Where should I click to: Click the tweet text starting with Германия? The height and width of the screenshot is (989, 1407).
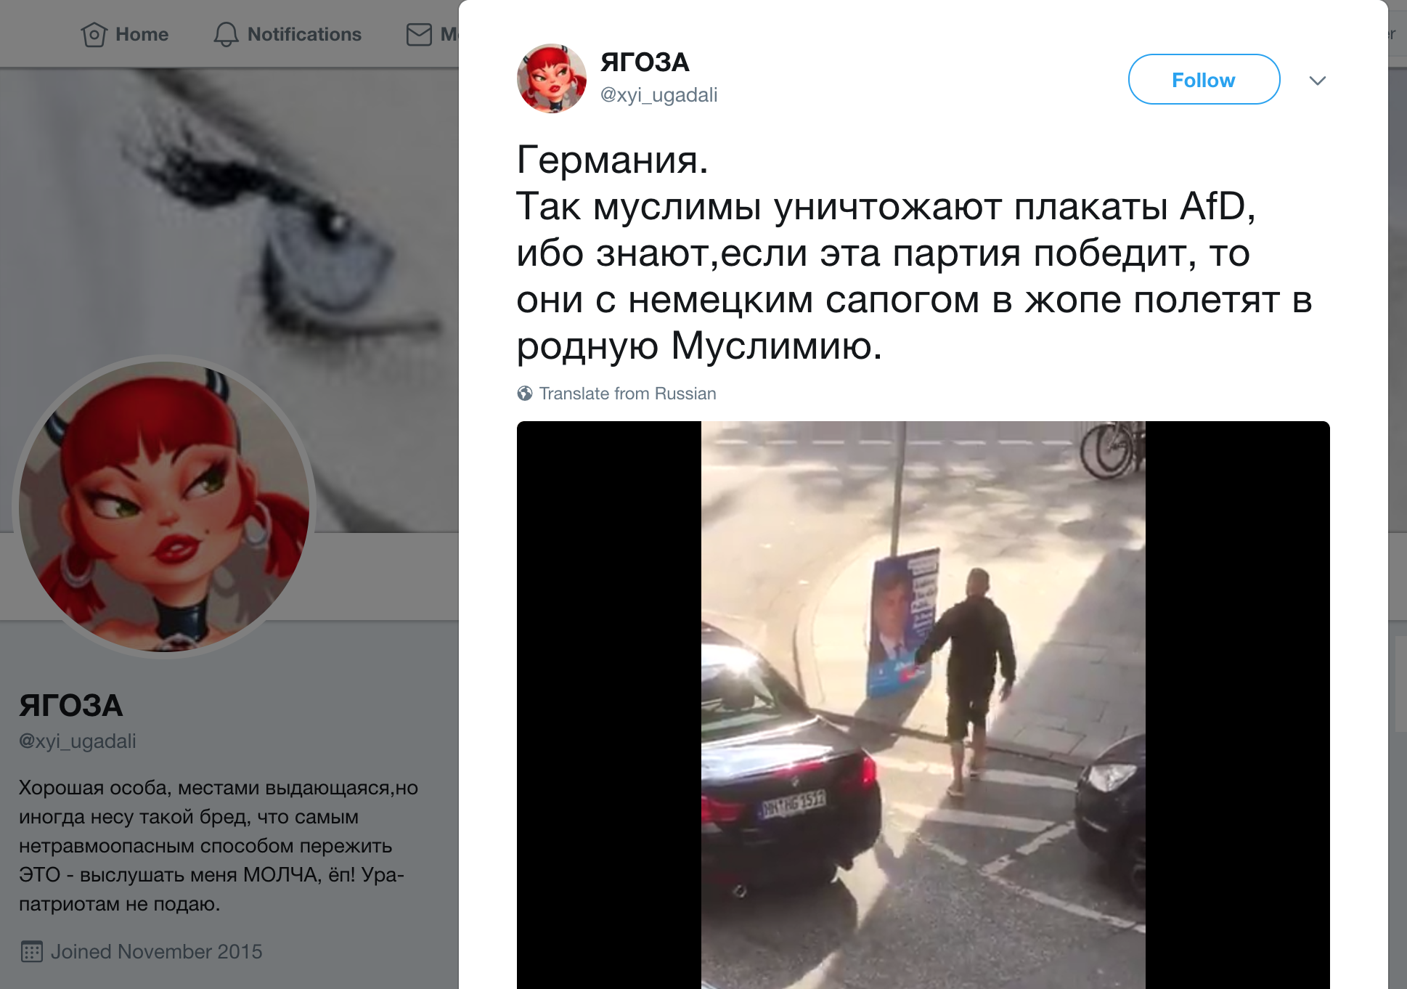tap(915, 253)
